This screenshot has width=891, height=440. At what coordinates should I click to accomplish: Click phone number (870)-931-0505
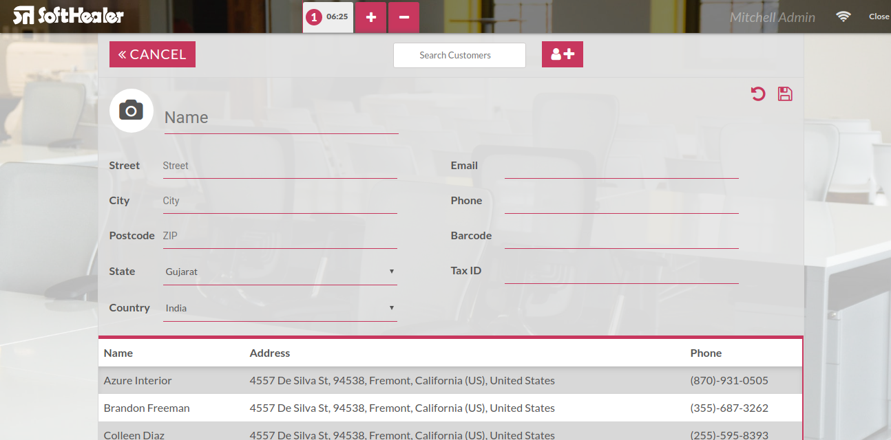(729, 380)
